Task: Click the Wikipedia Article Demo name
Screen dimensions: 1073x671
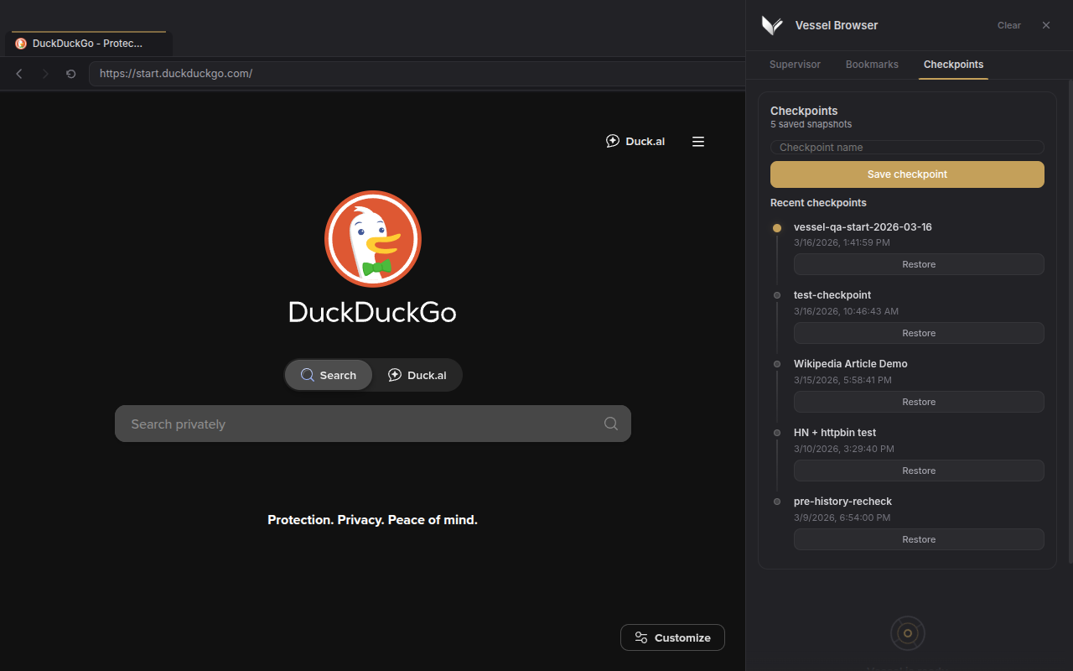Action: tap(851, 364)
